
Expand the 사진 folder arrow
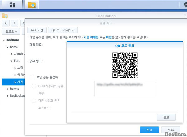pos(15,82)
